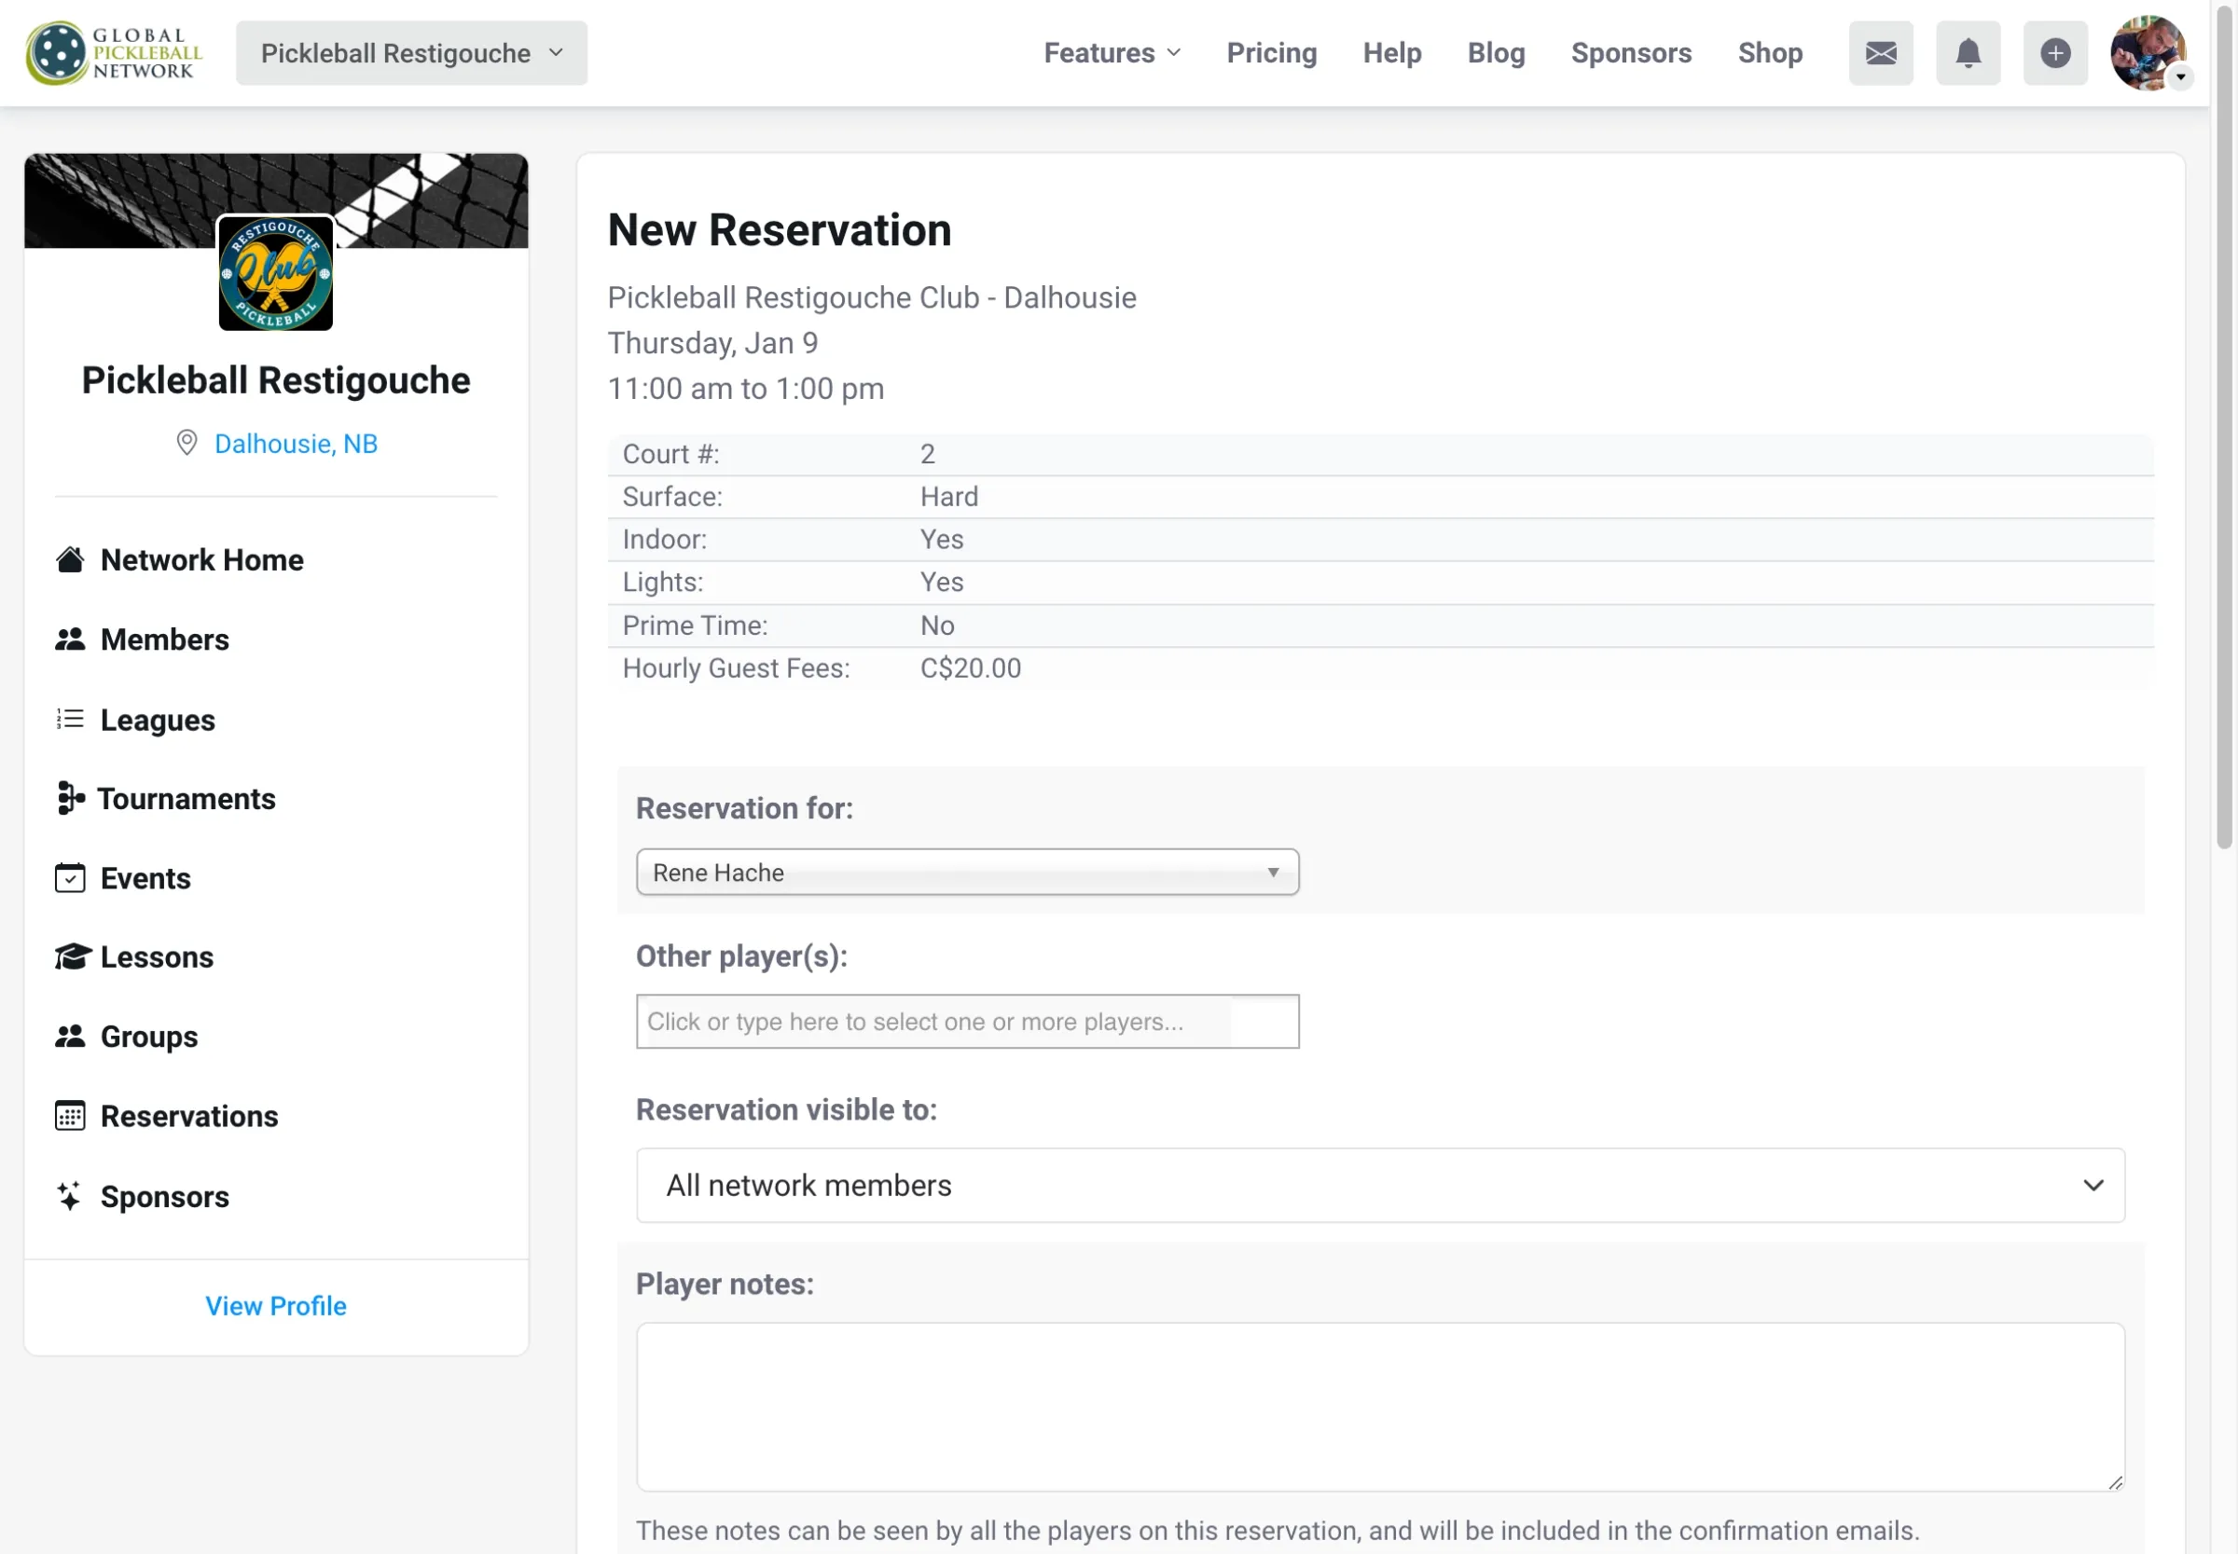The width and height of the screenshot is (2238, 1554).
Task: Click the Tournaments bracket icon
Action: (69, 798)
